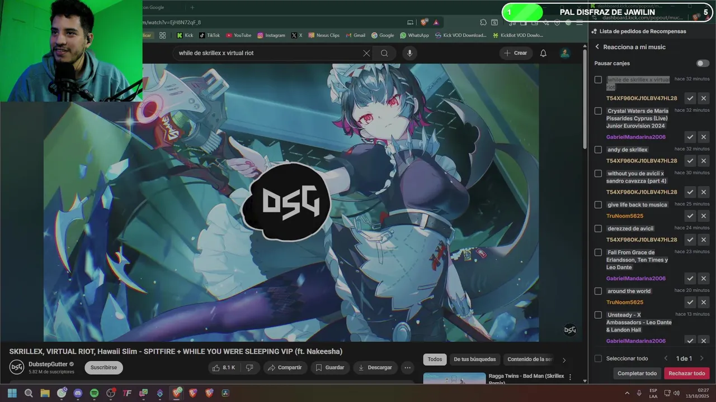Reject the 'Fall From Grace' request
This screenshot has width=716, height=402.
pyautogui.click(x=704, y=279)
